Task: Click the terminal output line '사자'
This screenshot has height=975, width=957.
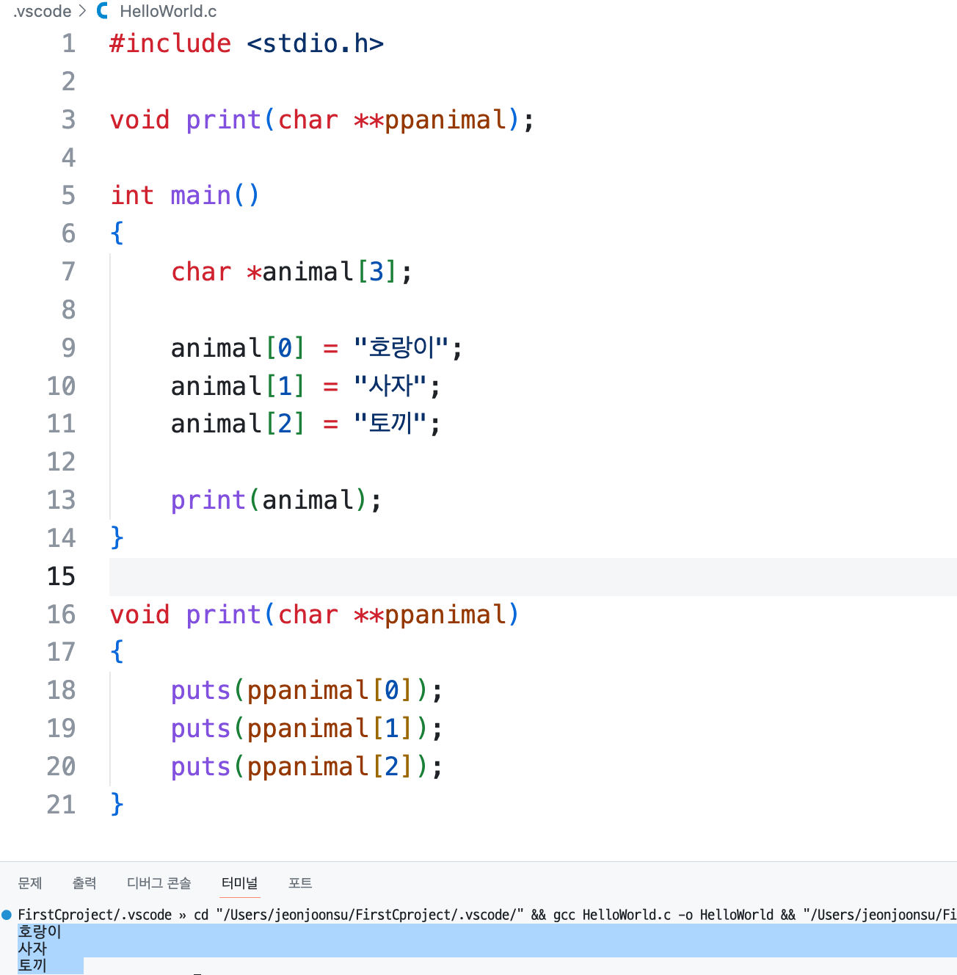Action: pos(32,949)
